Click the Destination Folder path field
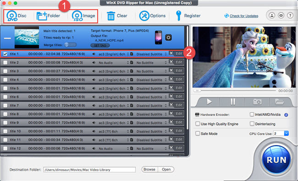This screenshot has height=181, width=298. tap(89, 170)
